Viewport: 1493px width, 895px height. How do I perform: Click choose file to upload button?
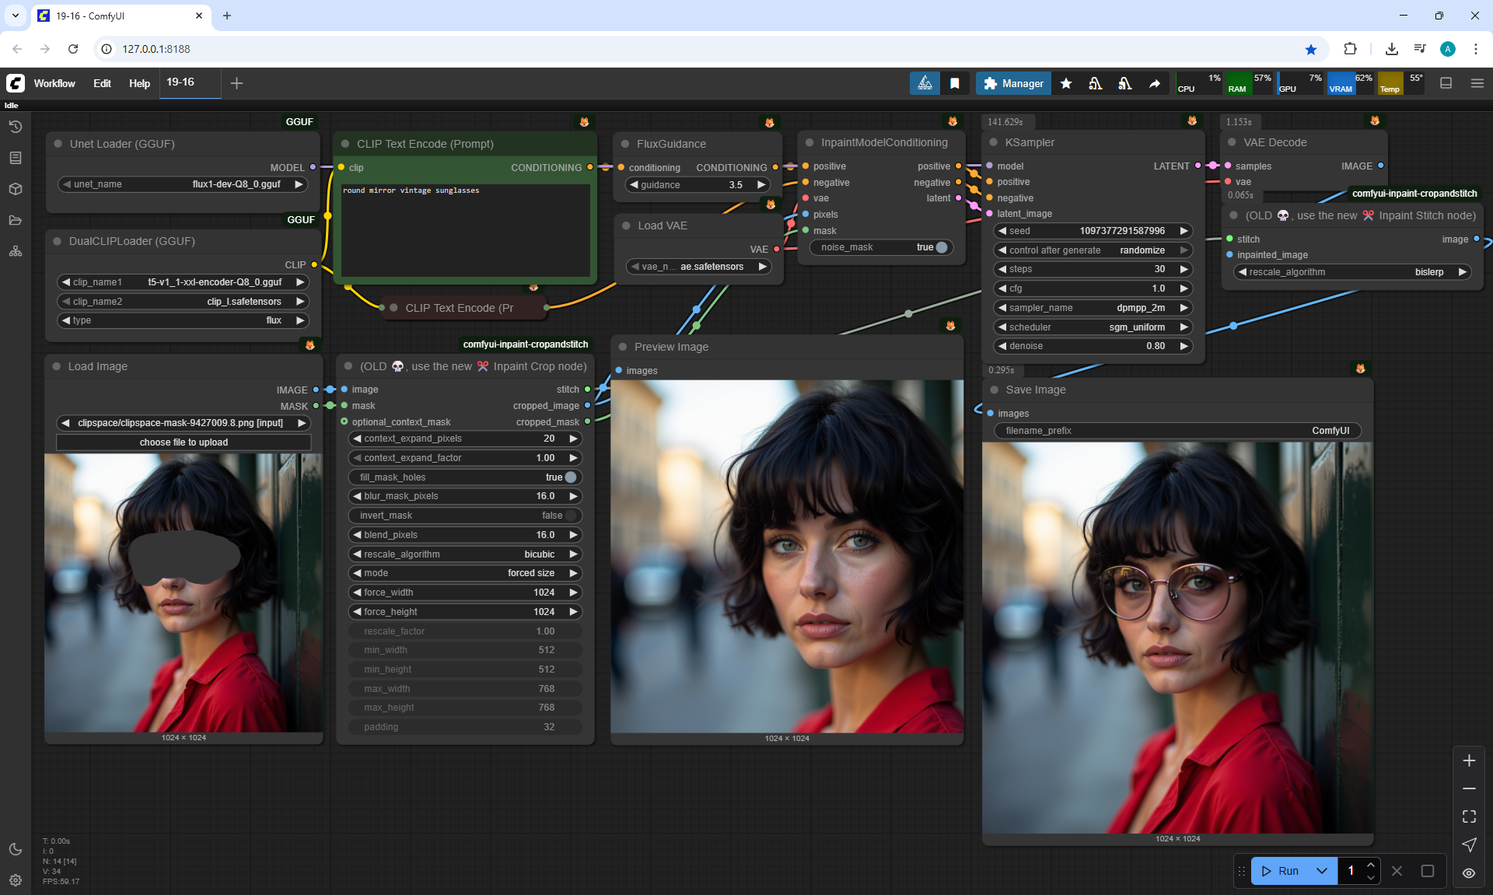click(184, 442)
